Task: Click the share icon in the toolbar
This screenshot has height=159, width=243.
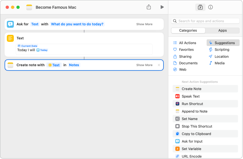Action: pyautogui.click(x=149, y=7)
